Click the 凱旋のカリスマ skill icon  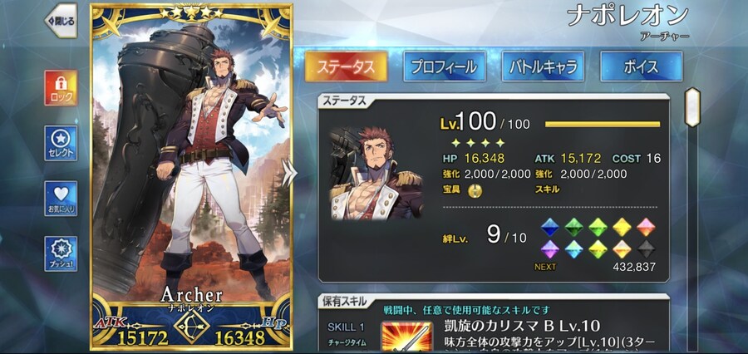(407, 337)
